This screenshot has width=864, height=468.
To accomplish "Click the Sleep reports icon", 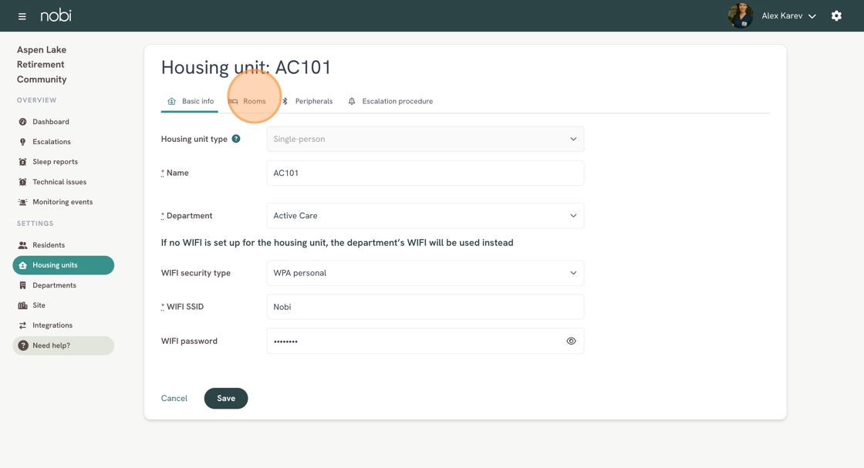I will (x=22, y=162).
